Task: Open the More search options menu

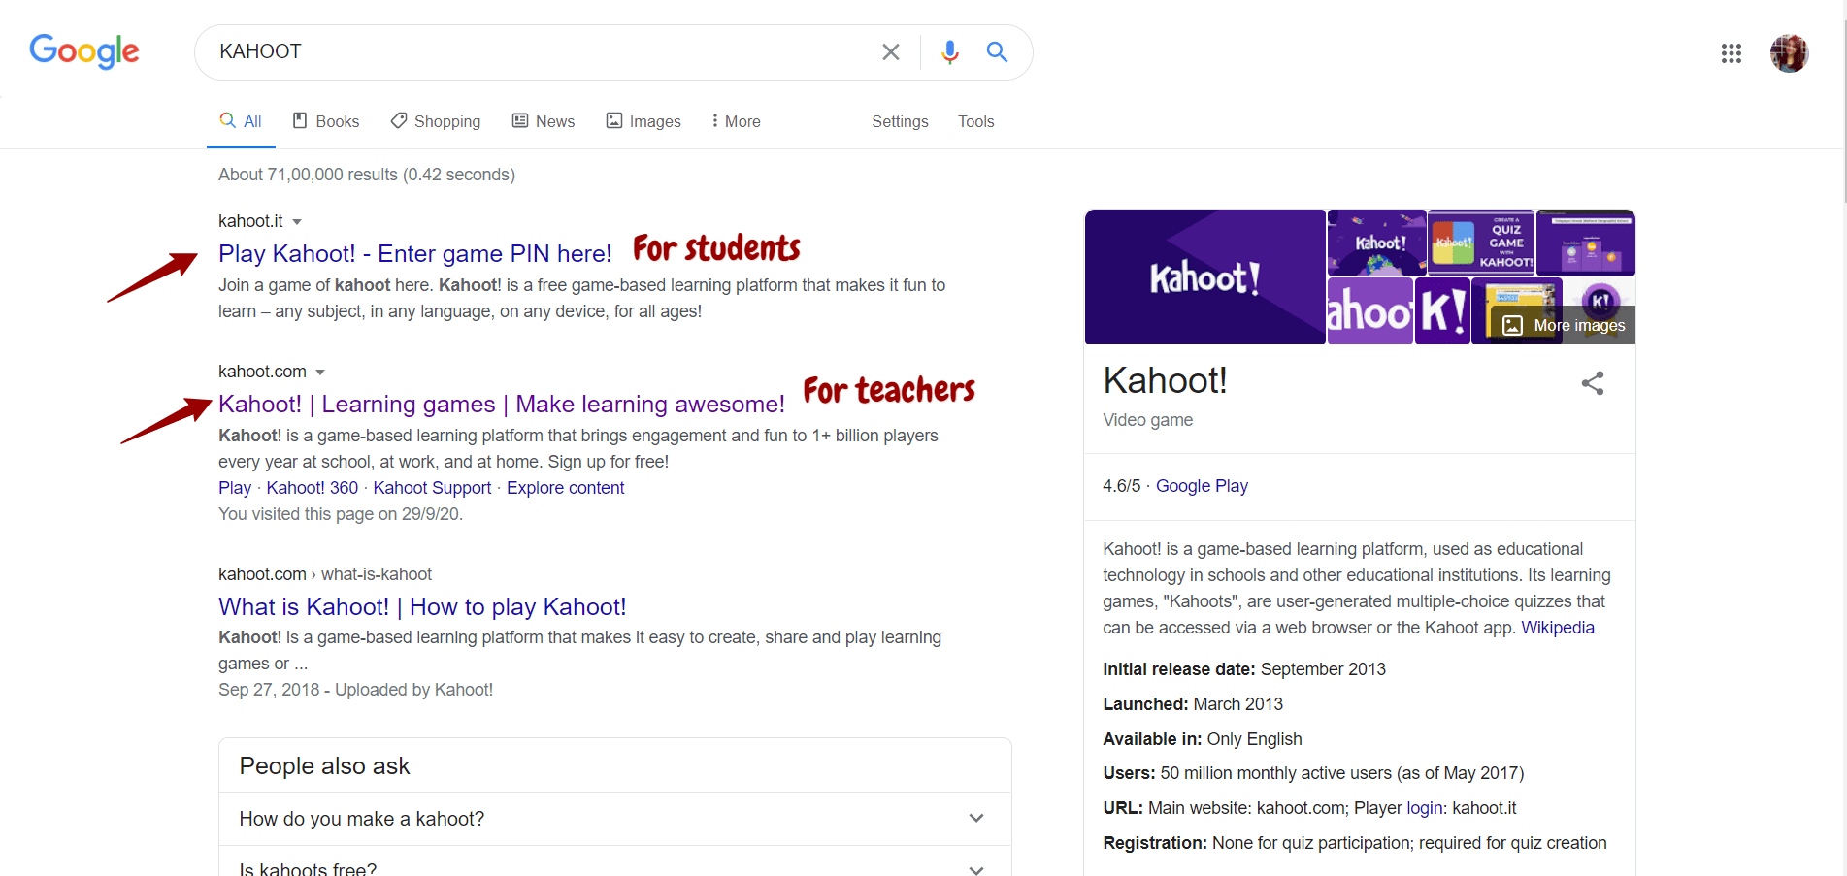Action: (x=735, y=120)
